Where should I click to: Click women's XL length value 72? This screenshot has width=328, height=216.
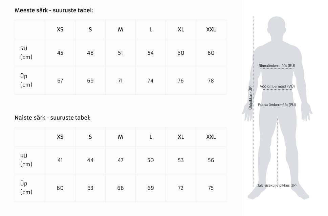pyautogui.click(x=181, y=188)
